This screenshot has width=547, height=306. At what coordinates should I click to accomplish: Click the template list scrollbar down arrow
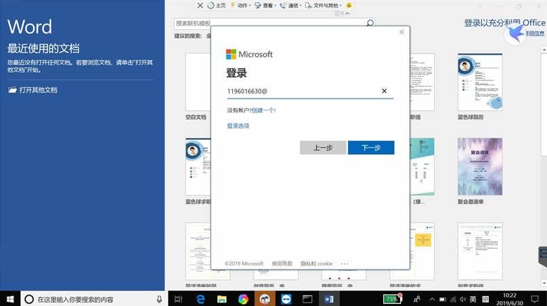[x=544, y=284]
